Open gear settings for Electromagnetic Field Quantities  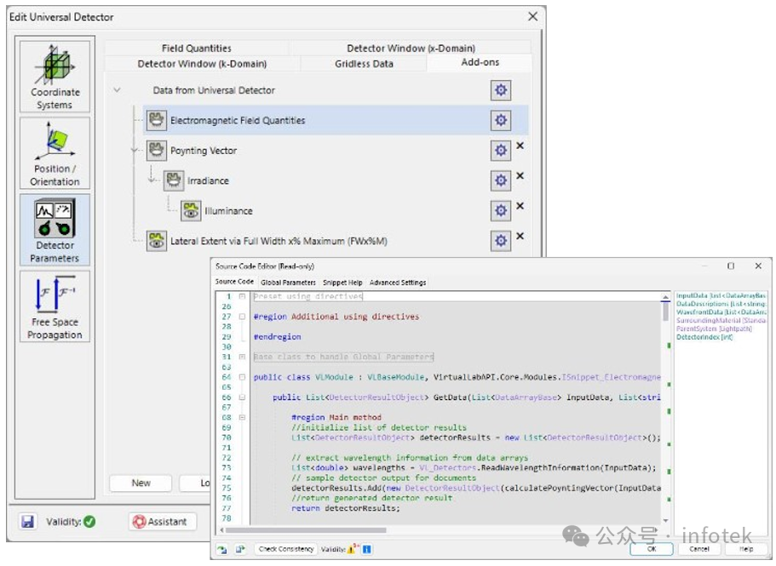pos(500,120)
